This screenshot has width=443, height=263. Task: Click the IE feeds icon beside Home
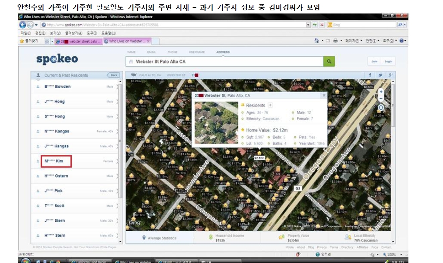click(328, 41)
